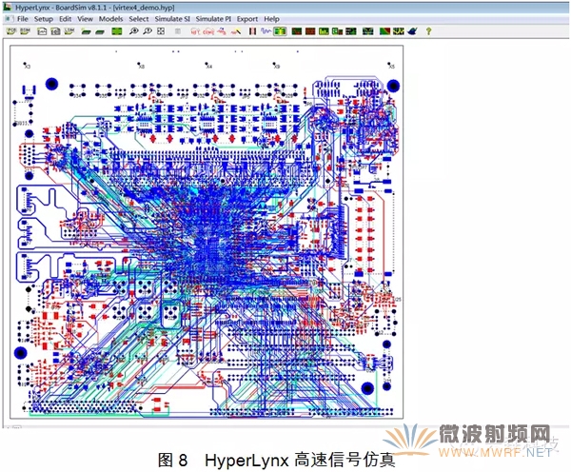The image size is (571, 472).
Task: Click the open green board toolbar icon
Action: click(x=86, y=32)
